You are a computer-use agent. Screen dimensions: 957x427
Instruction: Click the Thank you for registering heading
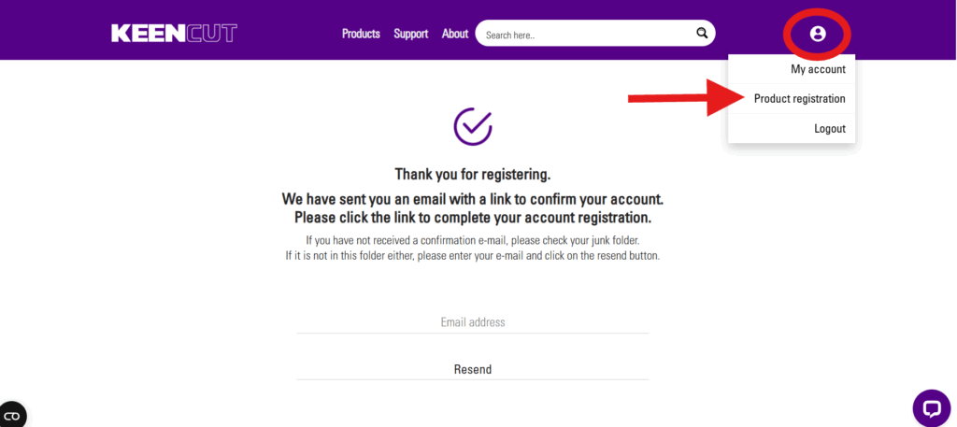tap(473, 174)
